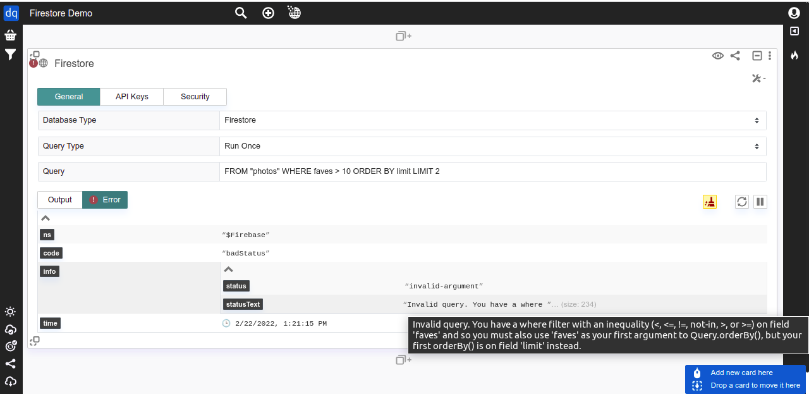Image resolution: width=809 pixels, height=394 pixels.
Task: Switch to the API Keys tab
Action: coord(132,97)
